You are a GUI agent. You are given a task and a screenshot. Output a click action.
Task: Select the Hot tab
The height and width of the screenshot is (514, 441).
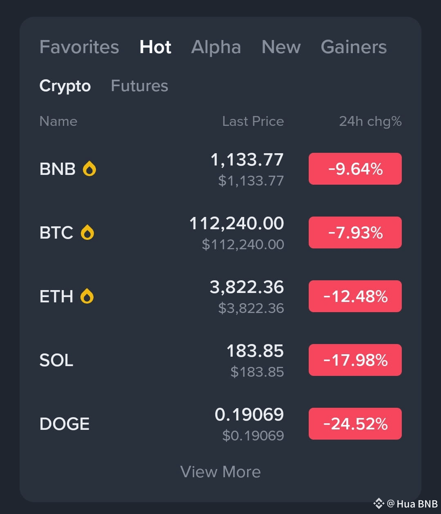(x=155, y=47)
